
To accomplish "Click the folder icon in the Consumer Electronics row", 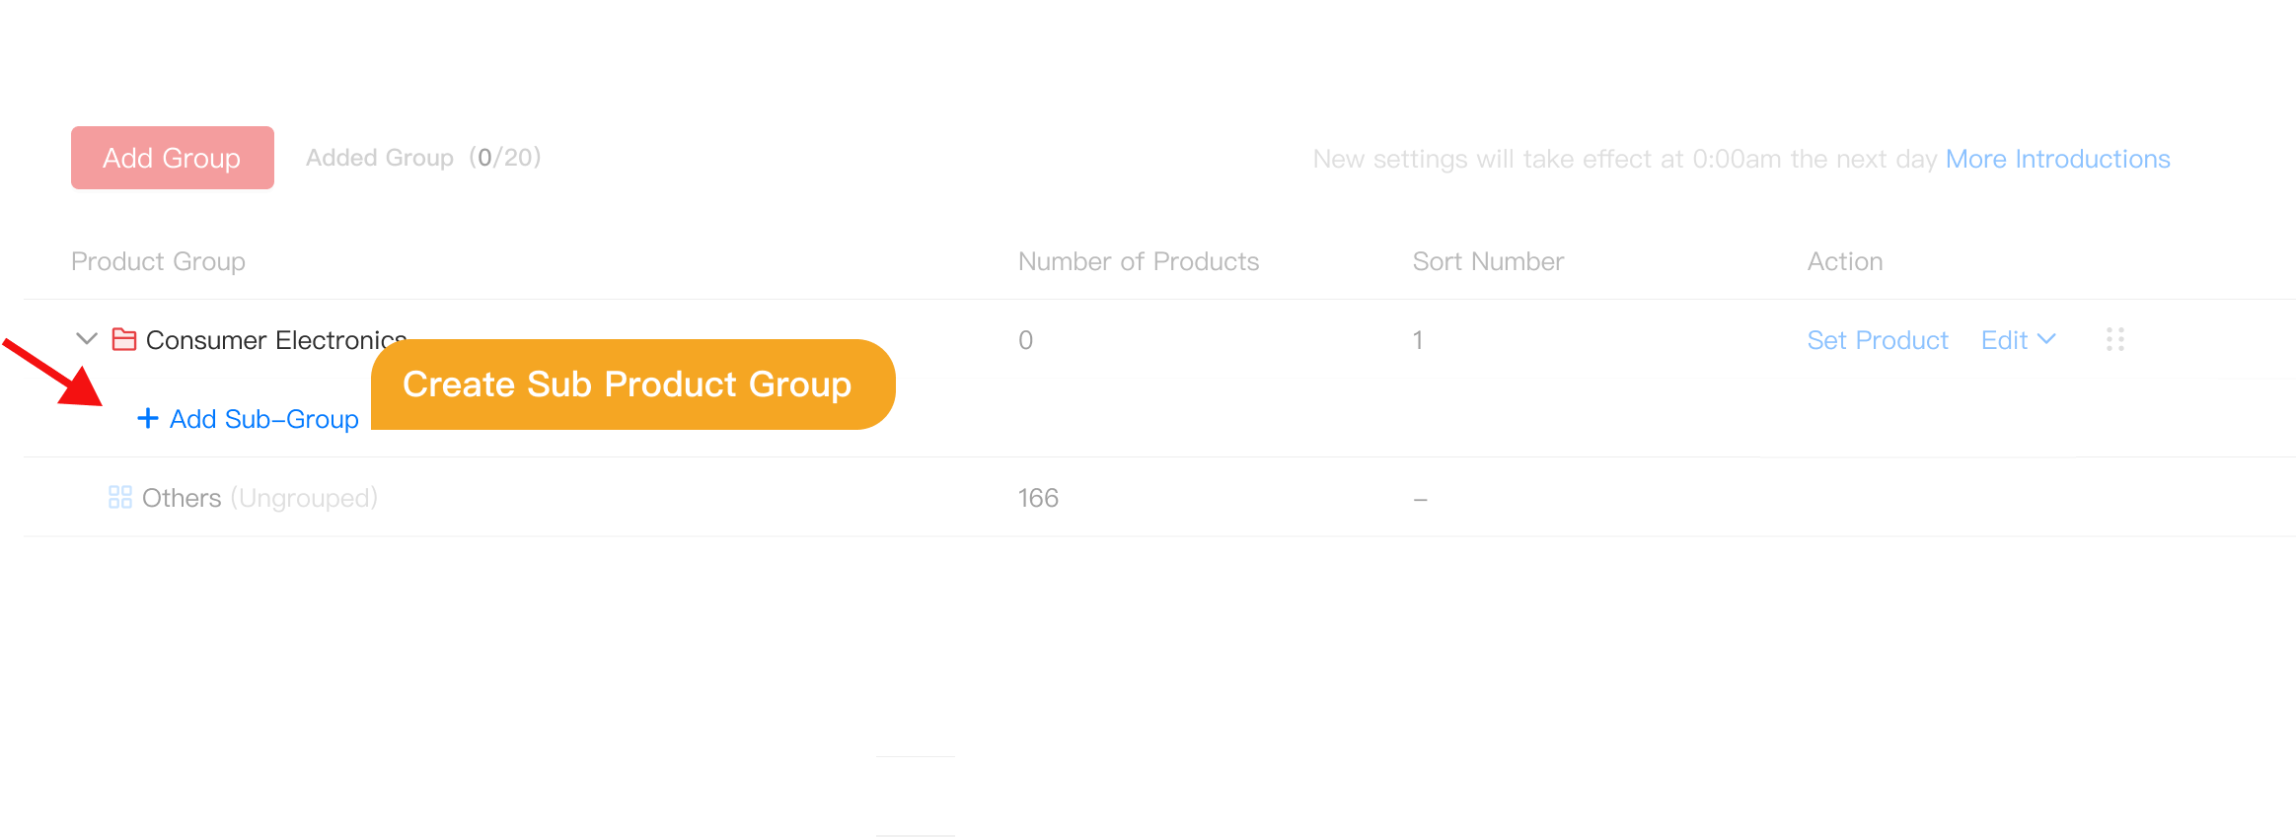I will point(121,339).
